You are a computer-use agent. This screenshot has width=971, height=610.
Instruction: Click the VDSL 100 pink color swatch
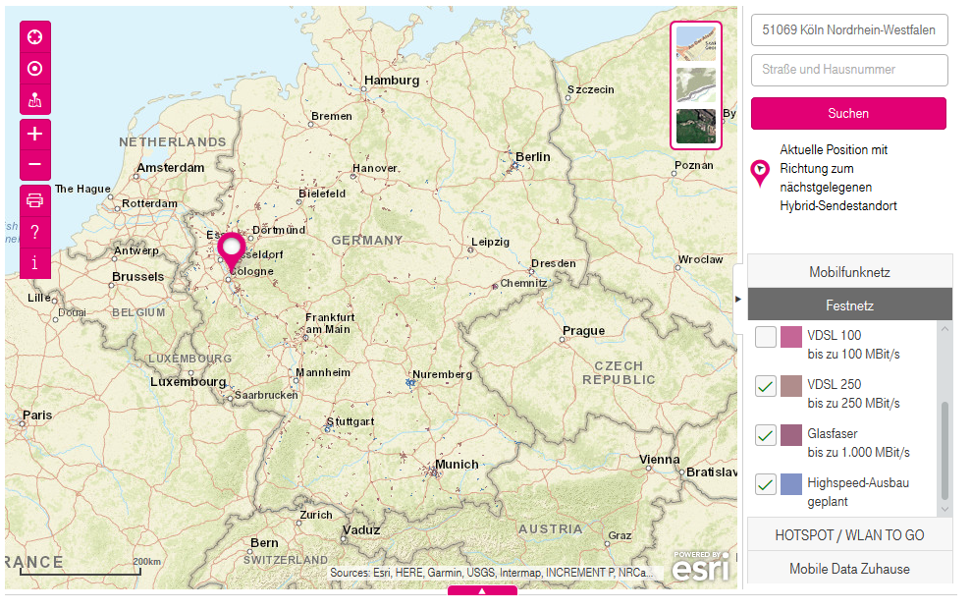(x=791, y=337)
